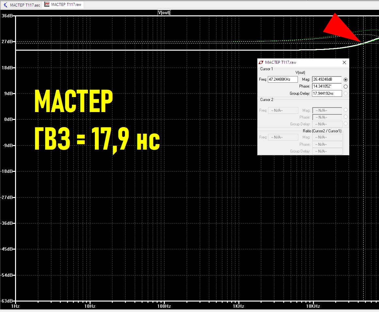
Task: Click the 0dB axis label
Action: 9,119
